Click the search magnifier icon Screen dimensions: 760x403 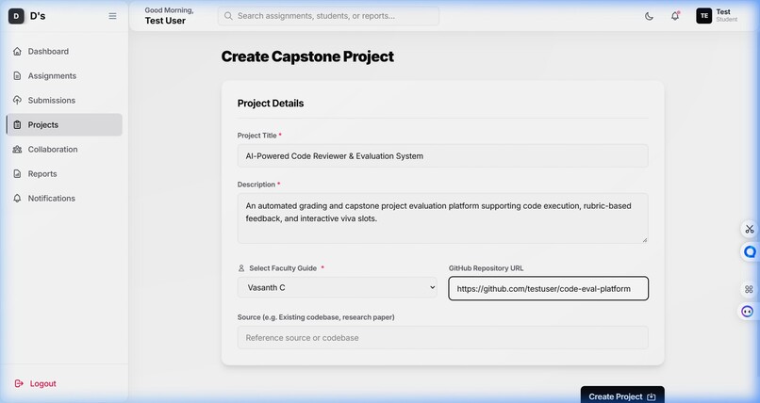pyautogui.click(x=228, y=16)
